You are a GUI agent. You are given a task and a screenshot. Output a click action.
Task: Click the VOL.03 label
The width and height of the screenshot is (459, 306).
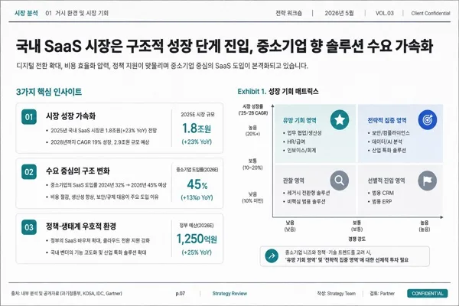click(385, 13)
